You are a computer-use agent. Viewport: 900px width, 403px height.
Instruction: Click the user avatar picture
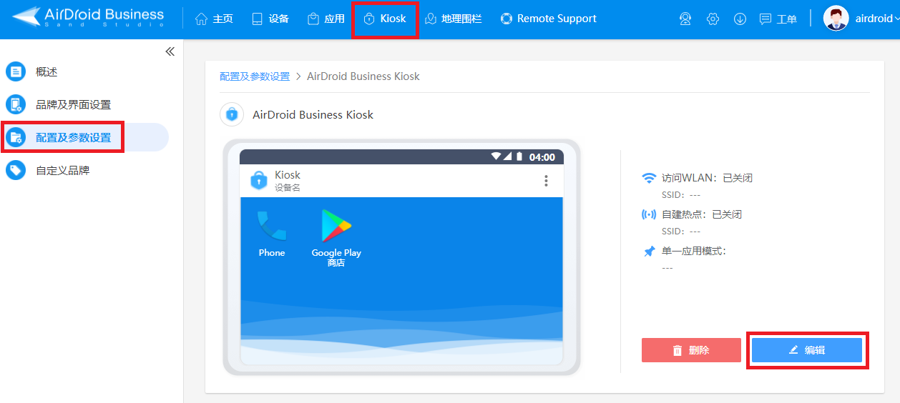click(x=836, y=19)
